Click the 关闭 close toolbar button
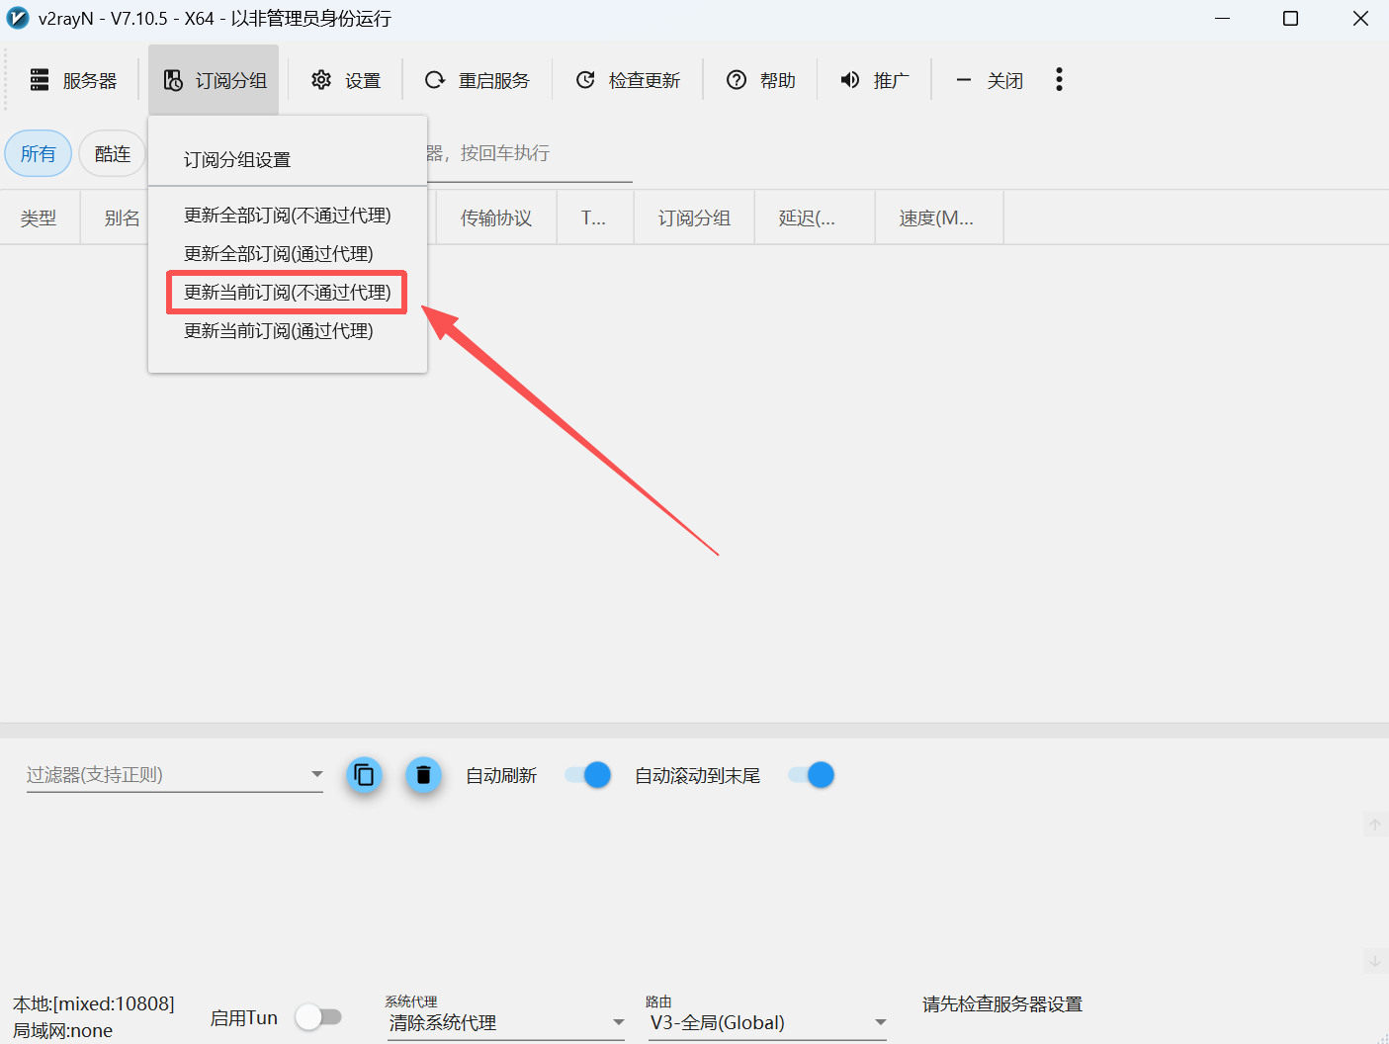The image size is (1389, 1044). pyautogui.click(x=989, y=80)
